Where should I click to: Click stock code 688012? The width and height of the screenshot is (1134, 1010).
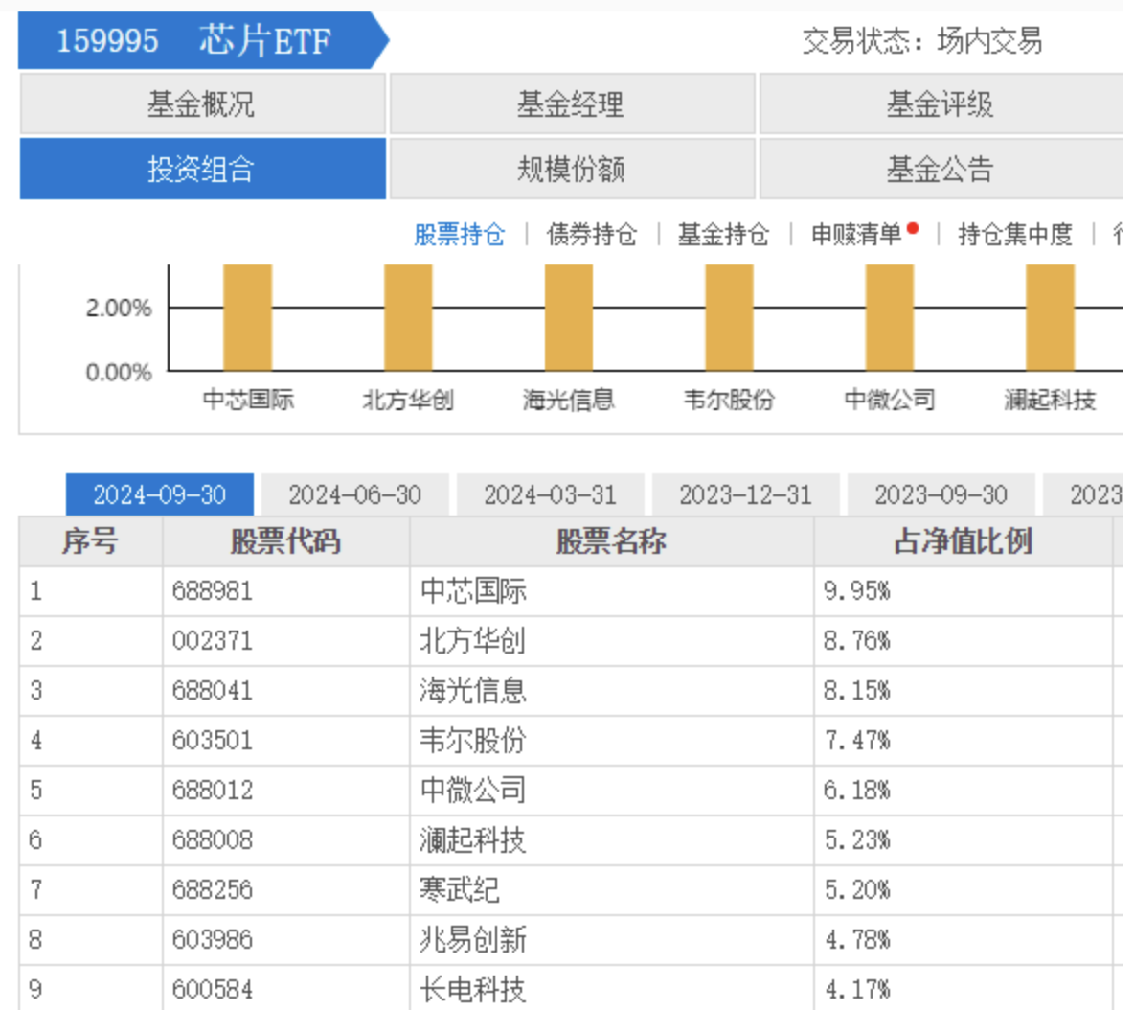click(213, 790)
